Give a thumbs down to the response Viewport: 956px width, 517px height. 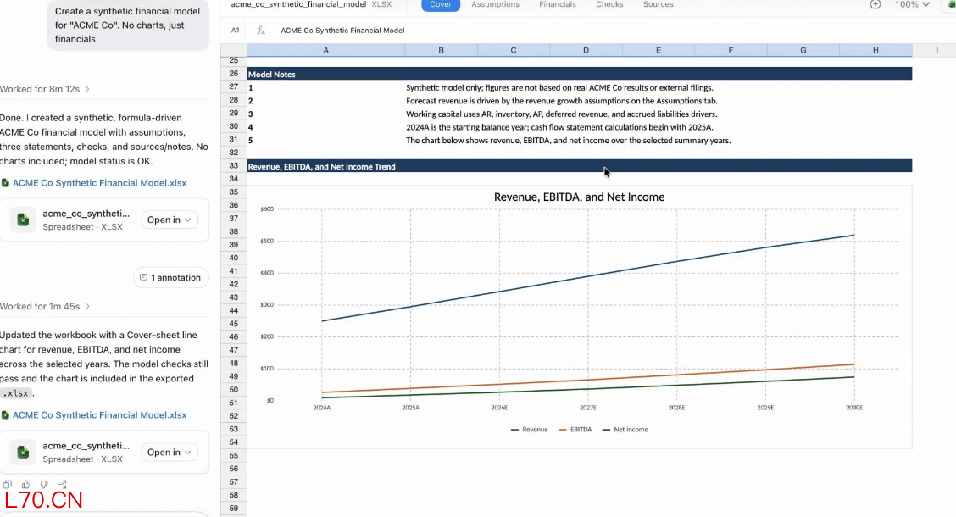pos(44,485)
